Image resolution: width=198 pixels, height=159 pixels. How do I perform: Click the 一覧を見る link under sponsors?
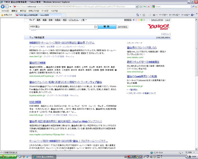[133, 90]
